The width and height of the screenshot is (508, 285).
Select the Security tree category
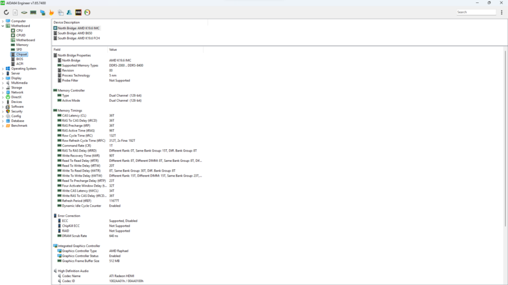(x=16, y=112)
